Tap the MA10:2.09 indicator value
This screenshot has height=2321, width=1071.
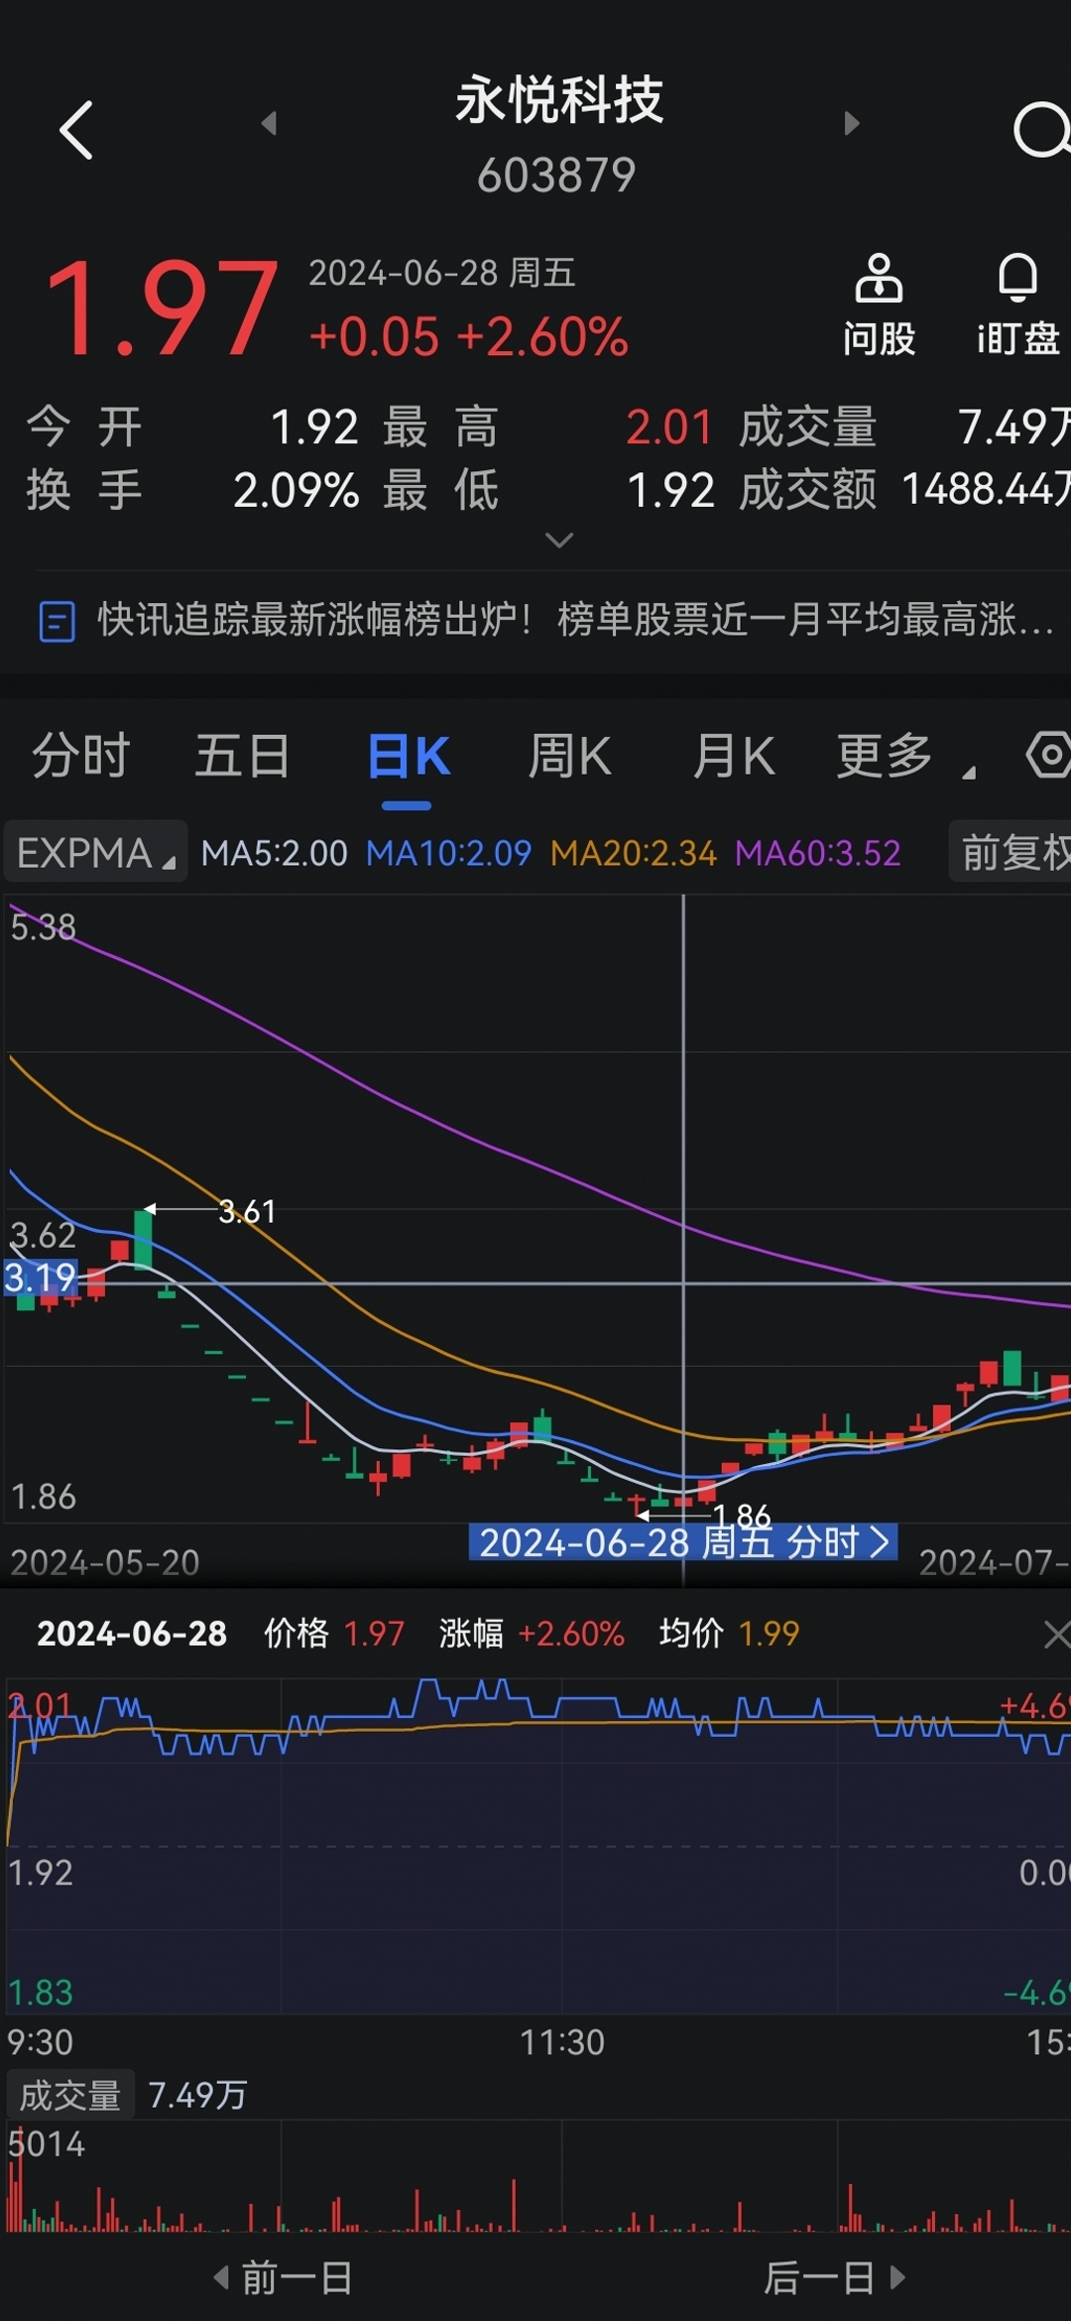[448, 853]
